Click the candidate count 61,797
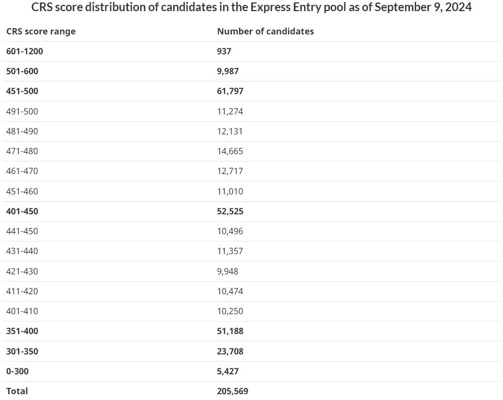This screenshot has height=400, width=503. point(230,91)
